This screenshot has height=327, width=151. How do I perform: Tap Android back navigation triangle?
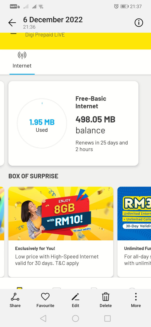coord(43,319)
